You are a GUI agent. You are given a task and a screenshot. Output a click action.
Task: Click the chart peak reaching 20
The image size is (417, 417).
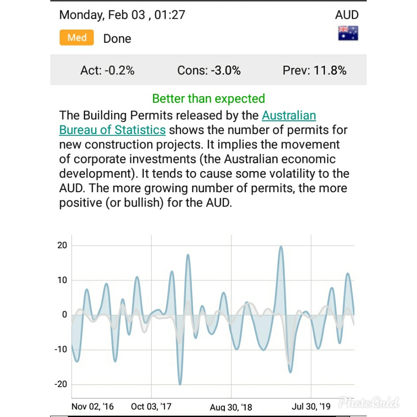(281, 247)
